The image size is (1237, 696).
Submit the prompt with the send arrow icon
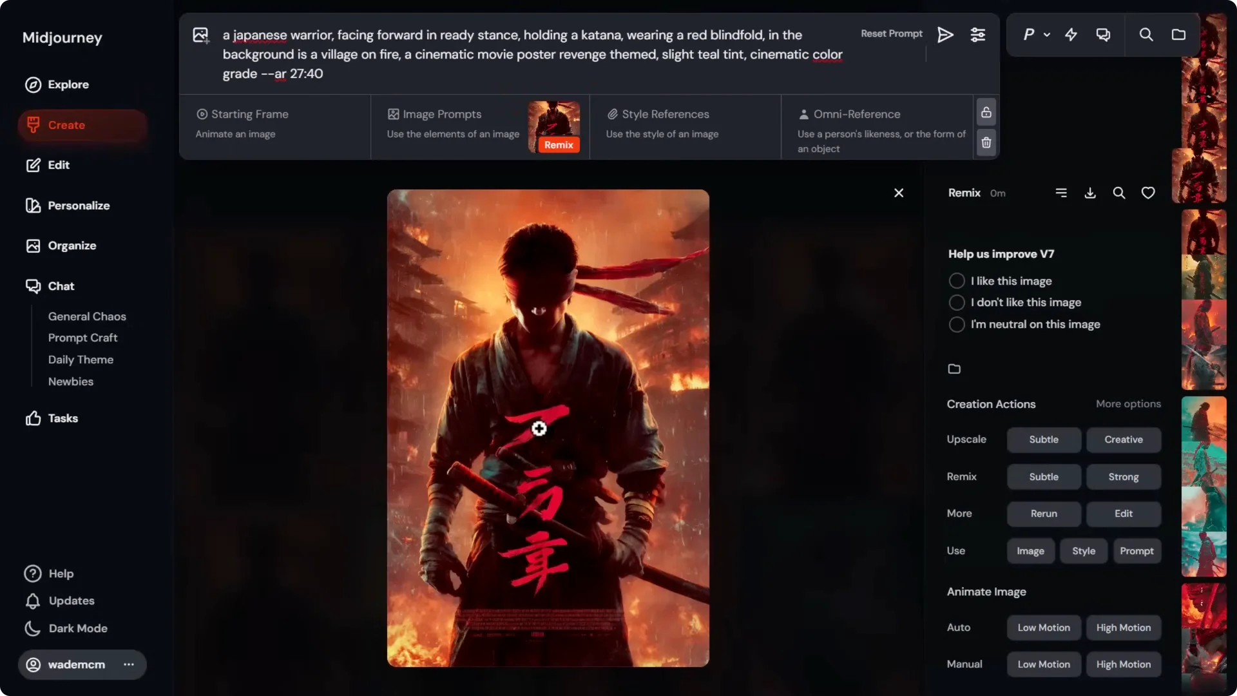point(945,34)
